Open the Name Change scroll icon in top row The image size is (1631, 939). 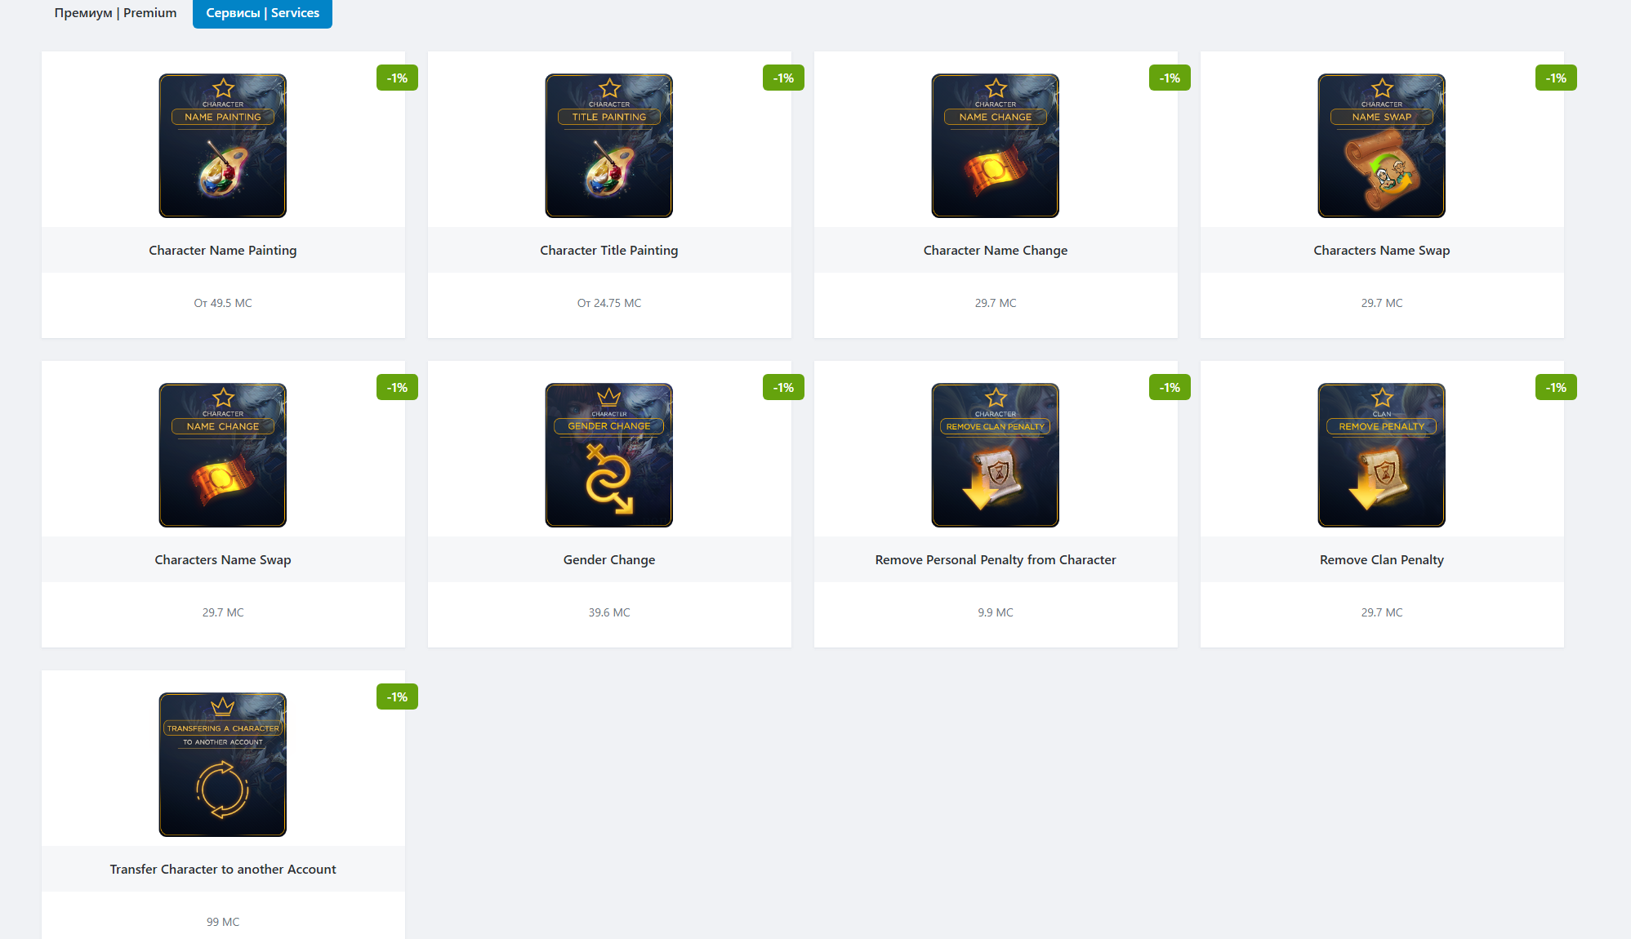[996, 145]
